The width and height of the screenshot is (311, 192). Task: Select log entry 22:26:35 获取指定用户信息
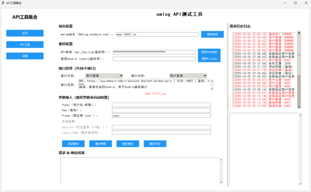(x=264, y=76)
